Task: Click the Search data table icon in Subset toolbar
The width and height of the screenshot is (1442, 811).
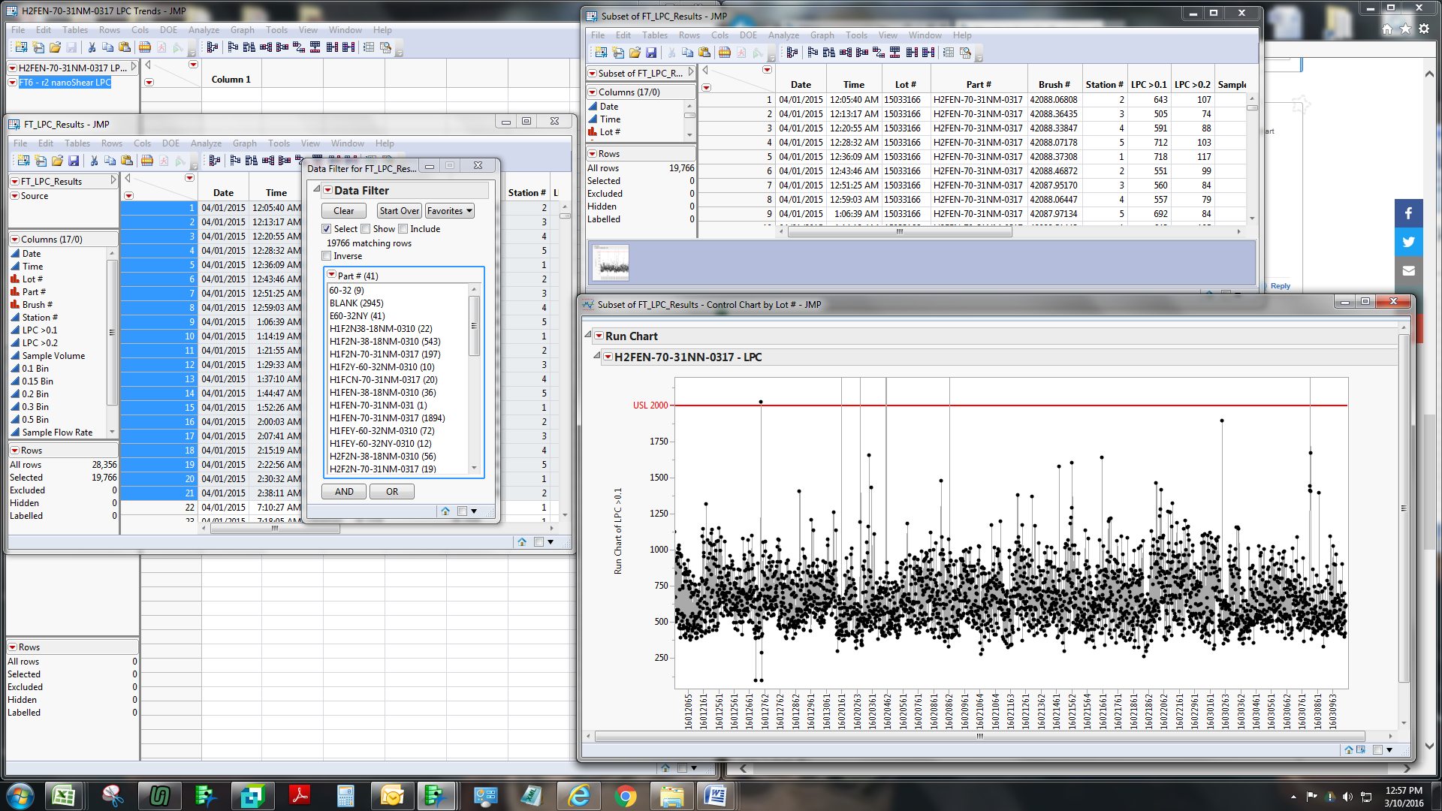Action: (x=966, y=53)
